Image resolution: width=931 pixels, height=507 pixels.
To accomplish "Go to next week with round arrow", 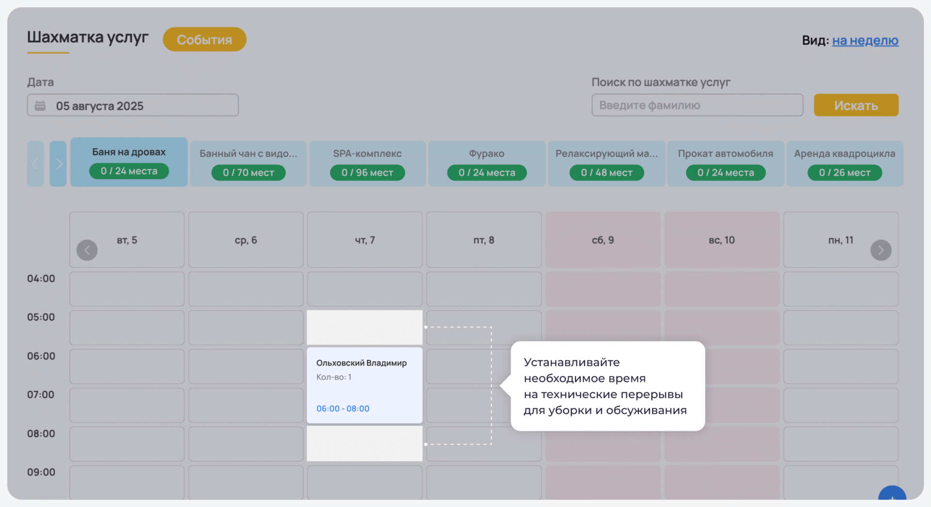I will coord(881,250).
